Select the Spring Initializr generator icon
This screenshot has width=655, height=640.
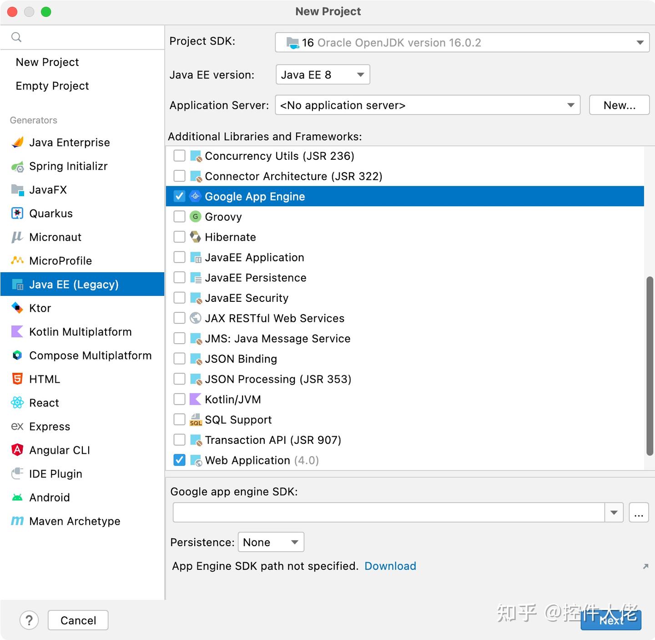[17, 166]
